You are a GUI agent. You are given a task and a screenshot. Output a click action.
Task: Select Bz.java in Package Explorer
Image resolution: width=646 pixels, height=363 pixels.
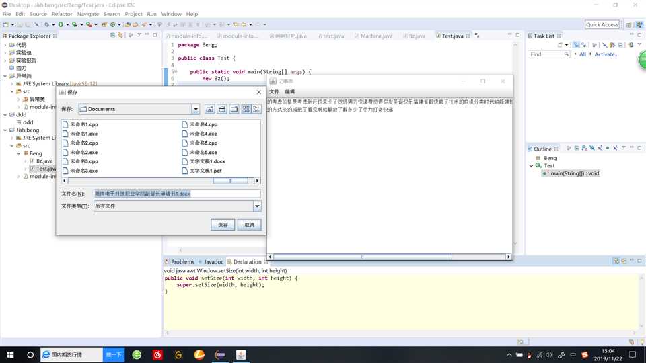[41, 161]
